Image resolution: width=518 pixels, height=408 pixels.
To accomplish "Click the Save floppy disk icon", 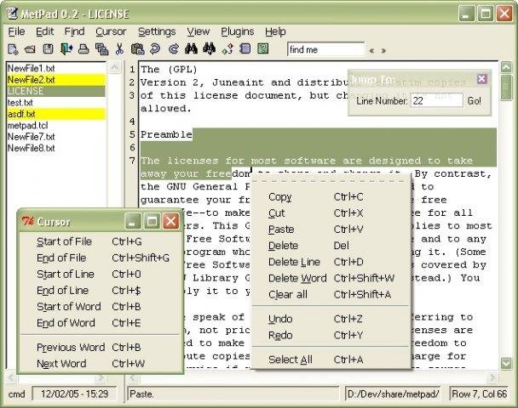I will pos(49,49).
